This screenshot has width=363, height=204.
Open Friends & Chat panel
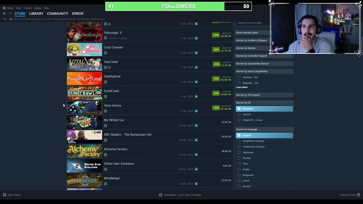tap(348, 195)
